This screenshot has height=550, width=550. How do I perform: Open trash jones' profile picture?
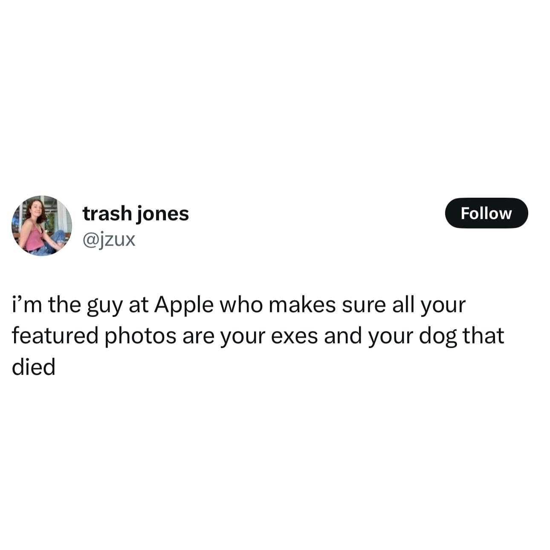[41, 226]
